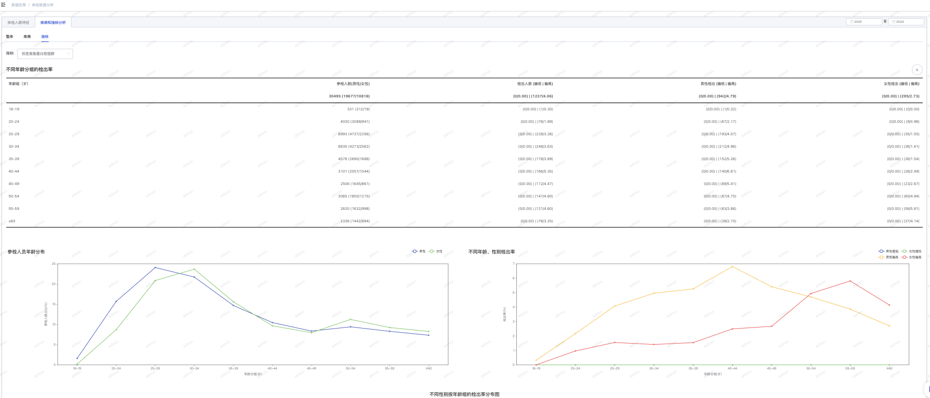Toggle 男性偏高 yellow legend marker
Image resolution: width=930 pixels, height=398 pixels.
click(881, 257)
